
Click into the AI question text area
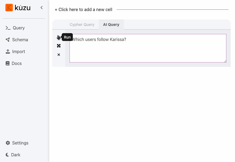click(x=148, y=48)
